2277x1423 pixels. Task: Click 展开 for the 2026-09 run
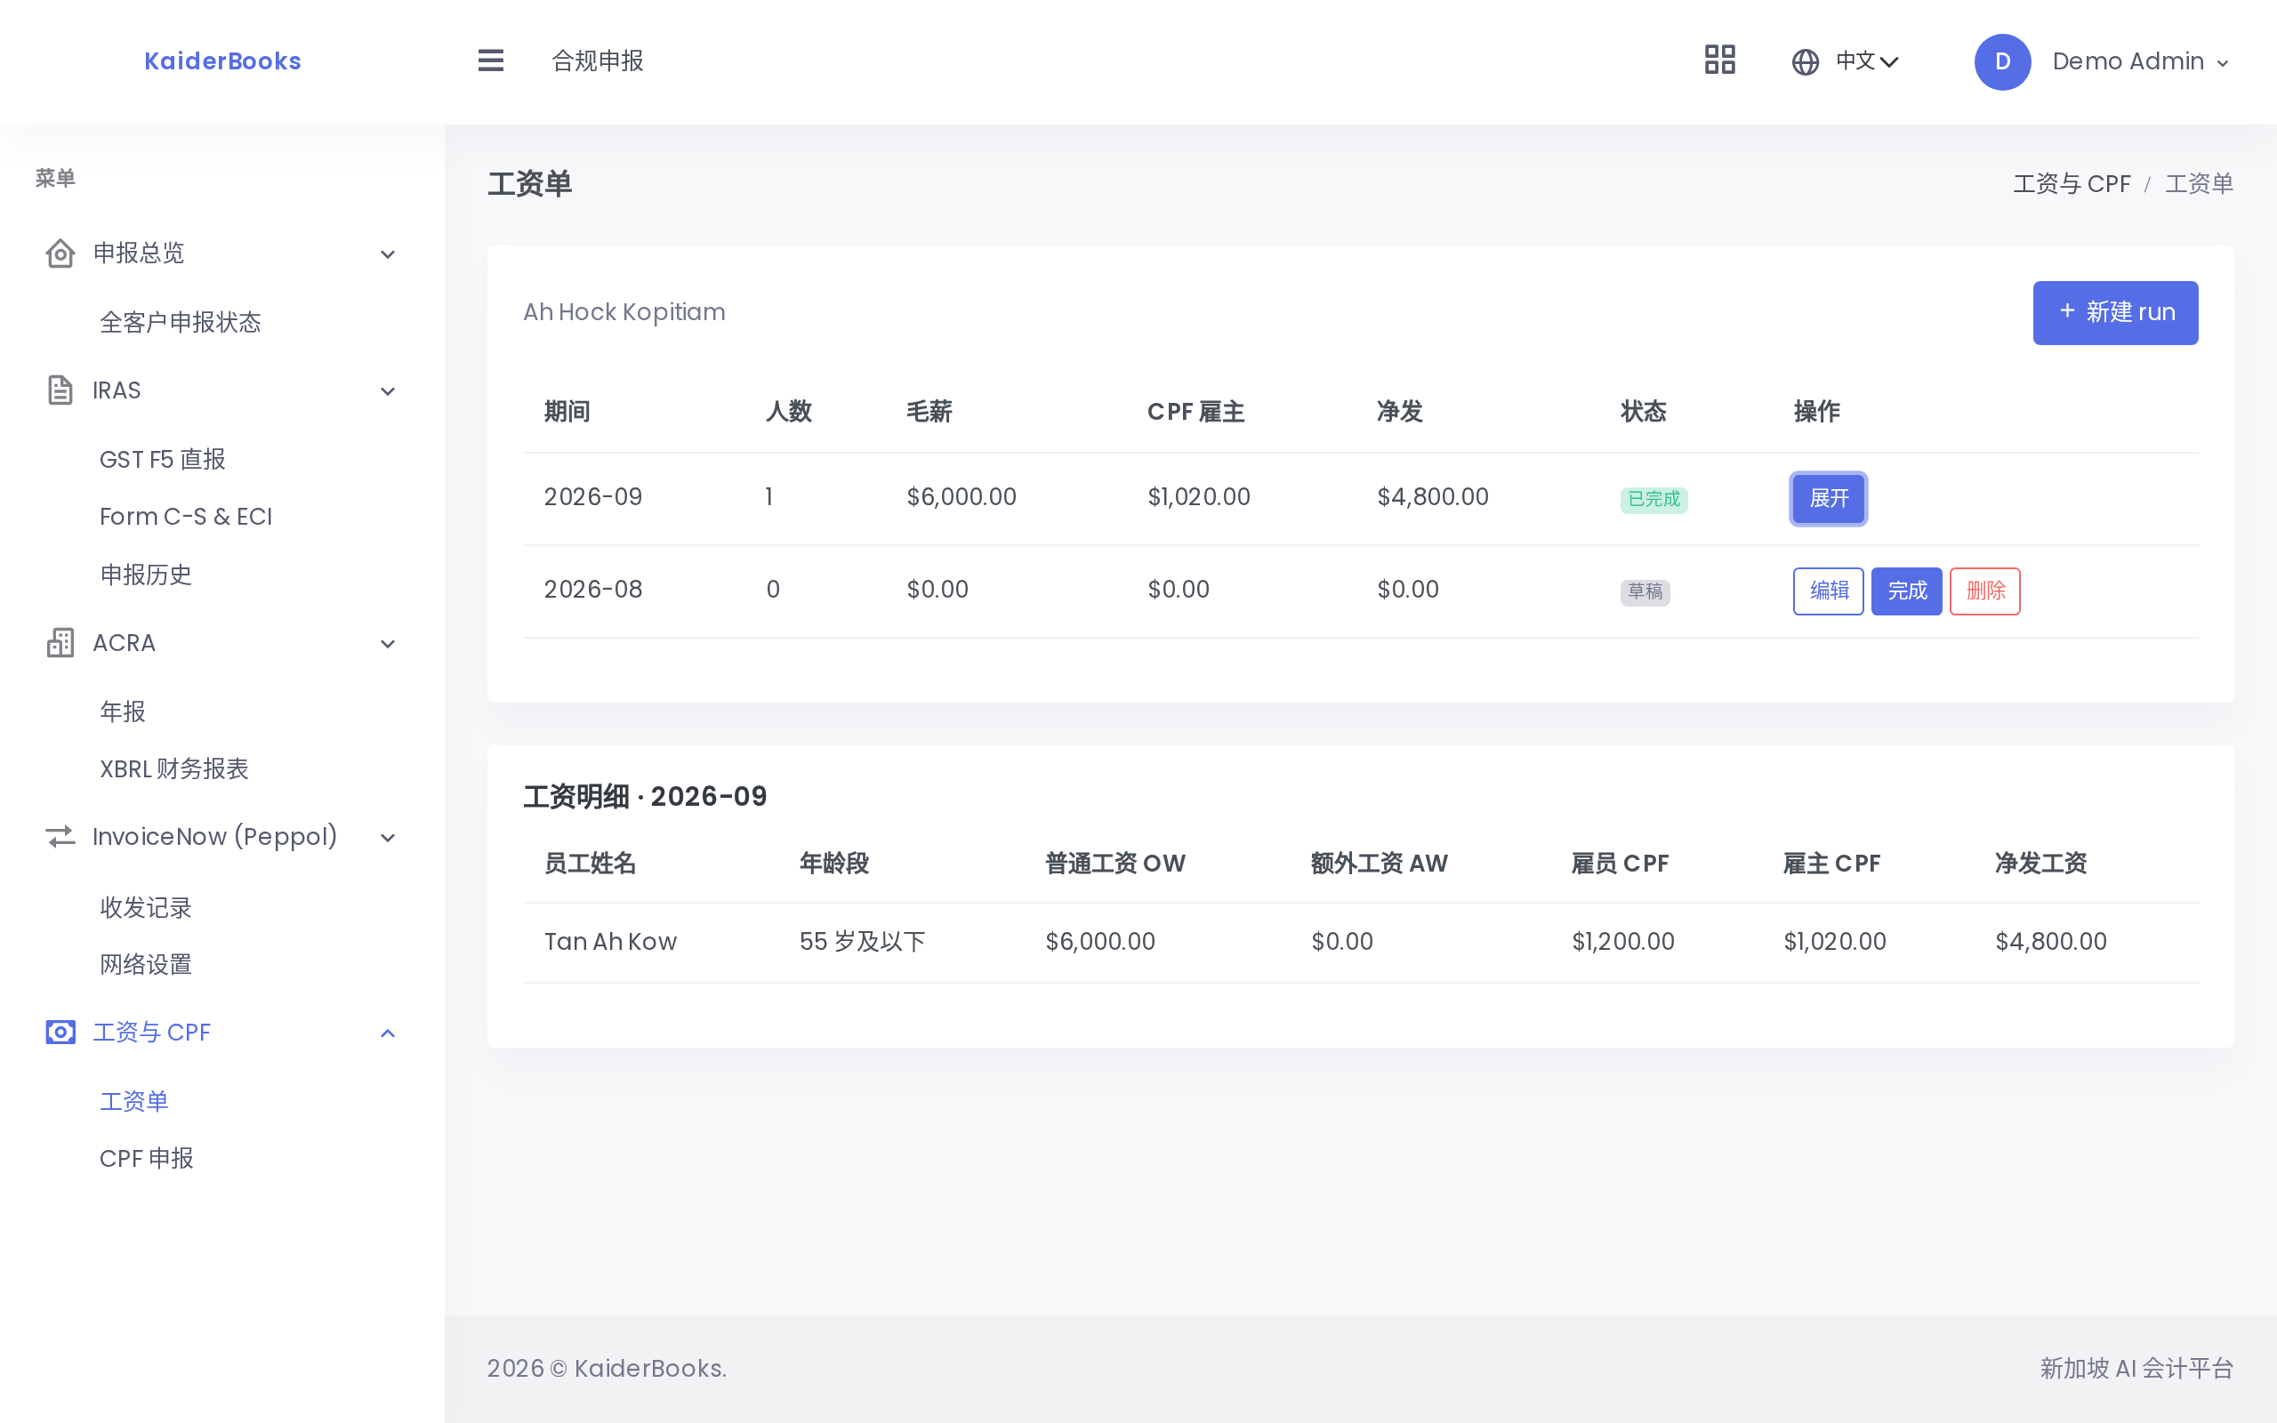[1828, 499]
